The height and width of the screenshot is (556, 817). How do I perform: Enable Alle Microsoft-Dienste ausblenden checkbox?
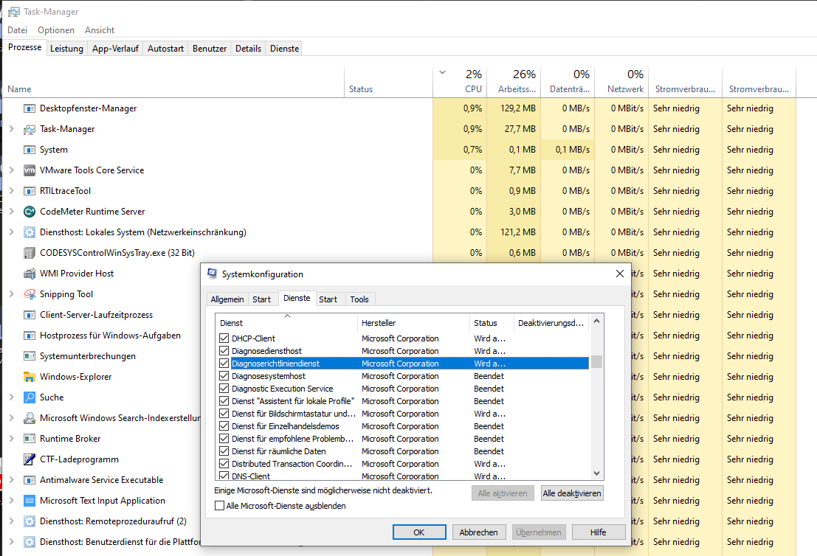[220, 506]
